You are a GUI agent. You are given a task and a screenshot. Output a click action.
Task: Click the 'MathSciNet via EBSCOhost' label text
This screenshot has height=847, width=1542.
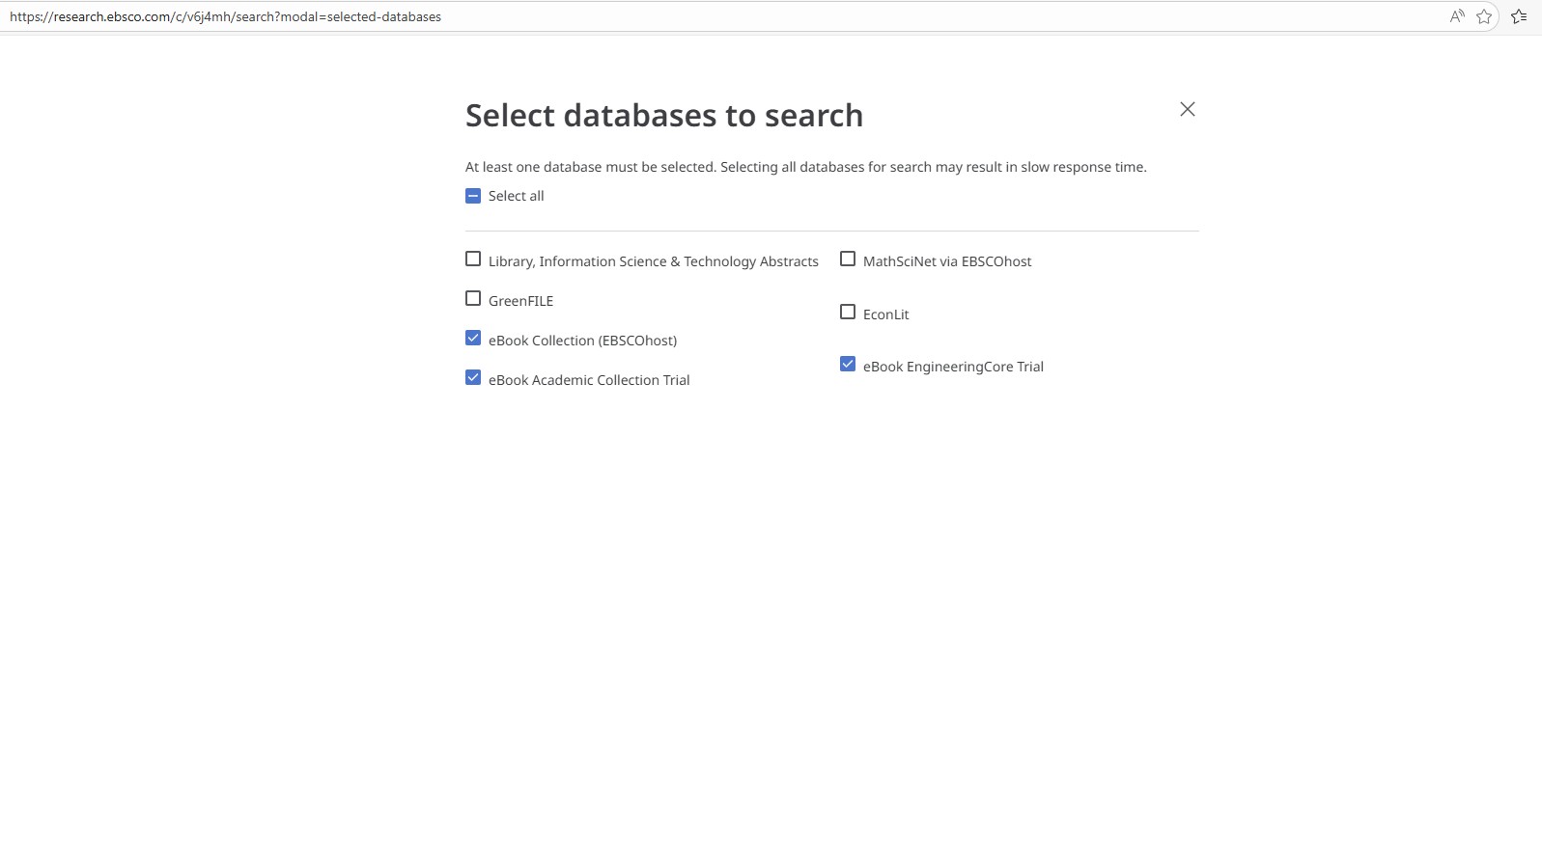[946, 261]
